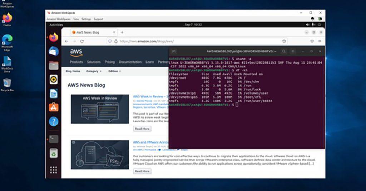Open LibreOffice Writer from the dock
366x191 pixels.
pos(54,94)
